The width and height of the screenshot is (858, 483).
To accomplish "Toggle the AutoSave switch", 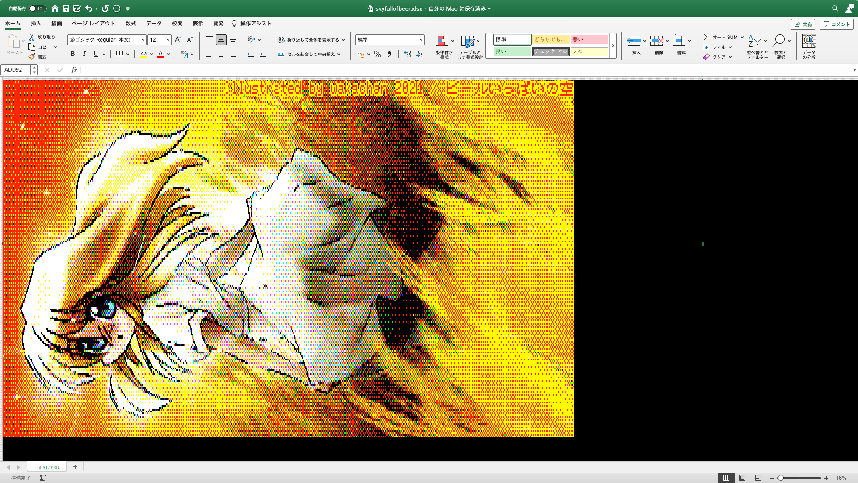I will click(38, 8).
